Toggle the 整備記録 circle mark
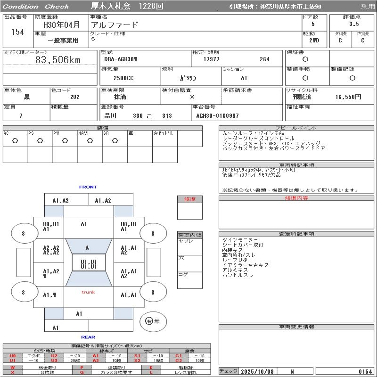 (x=352, y=78)
